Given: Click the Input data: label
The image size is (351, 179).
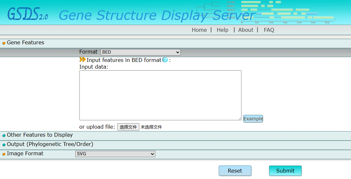Looking at the screenshot, I should [x=94, y=67].
